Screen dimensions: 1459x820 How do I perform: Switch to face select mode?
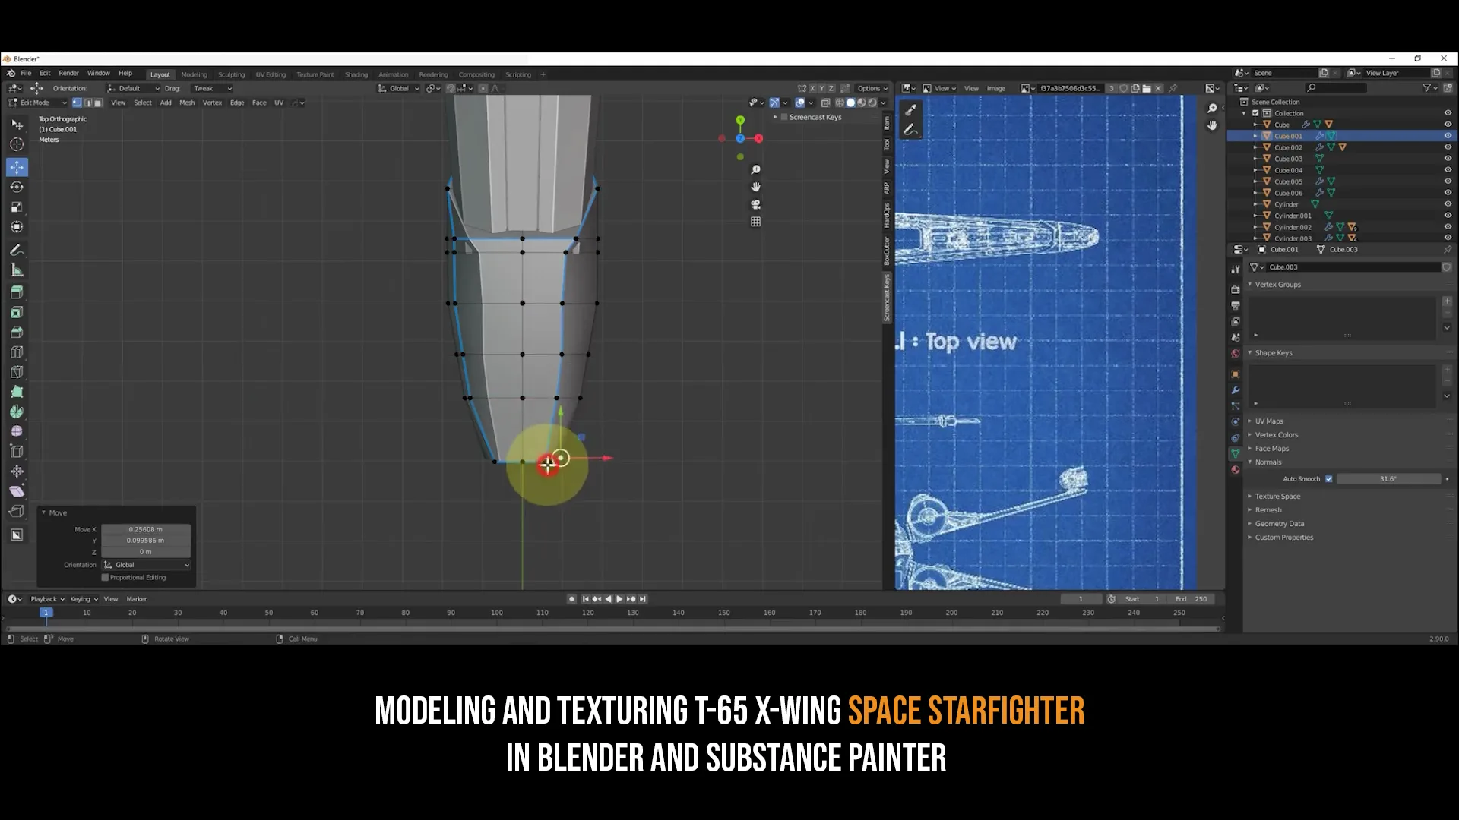pos(98,102)
